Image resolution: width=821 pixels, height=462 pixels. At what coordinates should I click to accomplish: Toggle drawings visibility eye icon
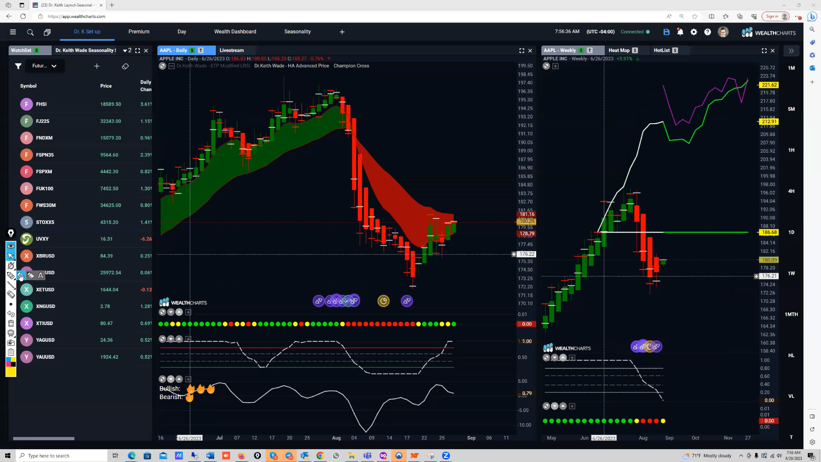[x=11, y=246]
